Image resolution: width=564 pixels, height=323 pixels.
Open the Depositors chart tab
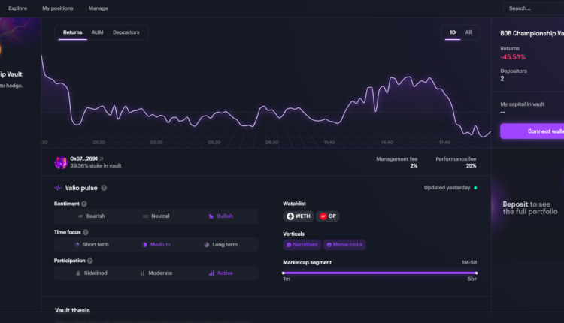click(126, 32)
